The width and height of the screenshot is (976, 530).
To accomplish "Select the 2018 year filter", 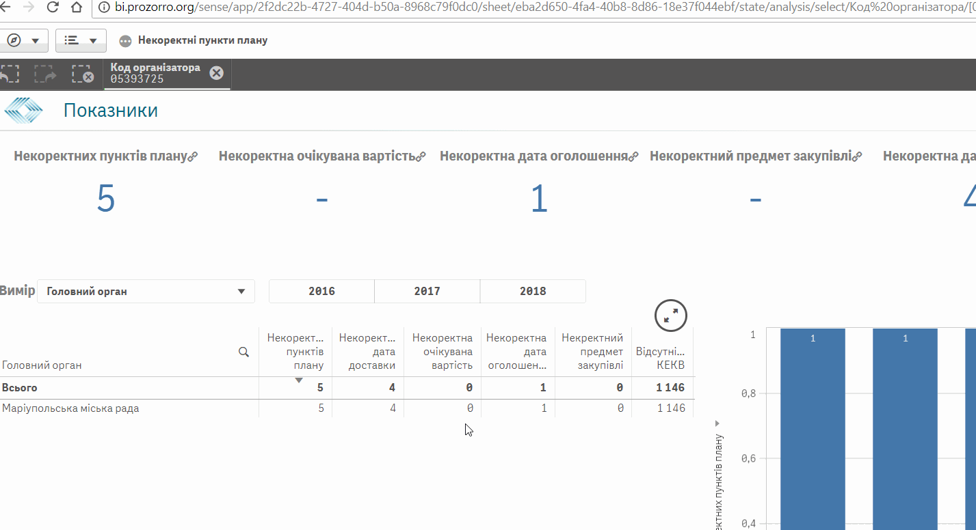I will coord(533,291).
